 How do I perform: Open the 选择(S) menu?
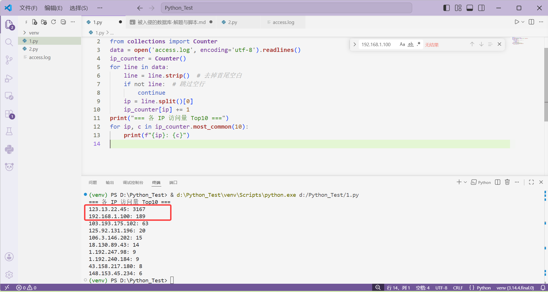pos(79,8)
